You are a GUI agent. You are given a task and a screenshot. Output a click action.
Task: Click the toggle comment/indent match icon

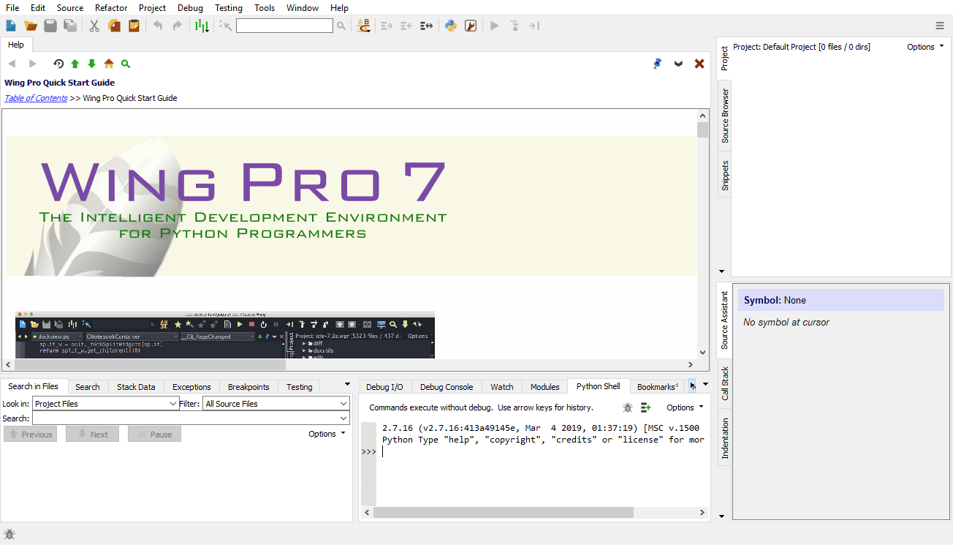427,26
